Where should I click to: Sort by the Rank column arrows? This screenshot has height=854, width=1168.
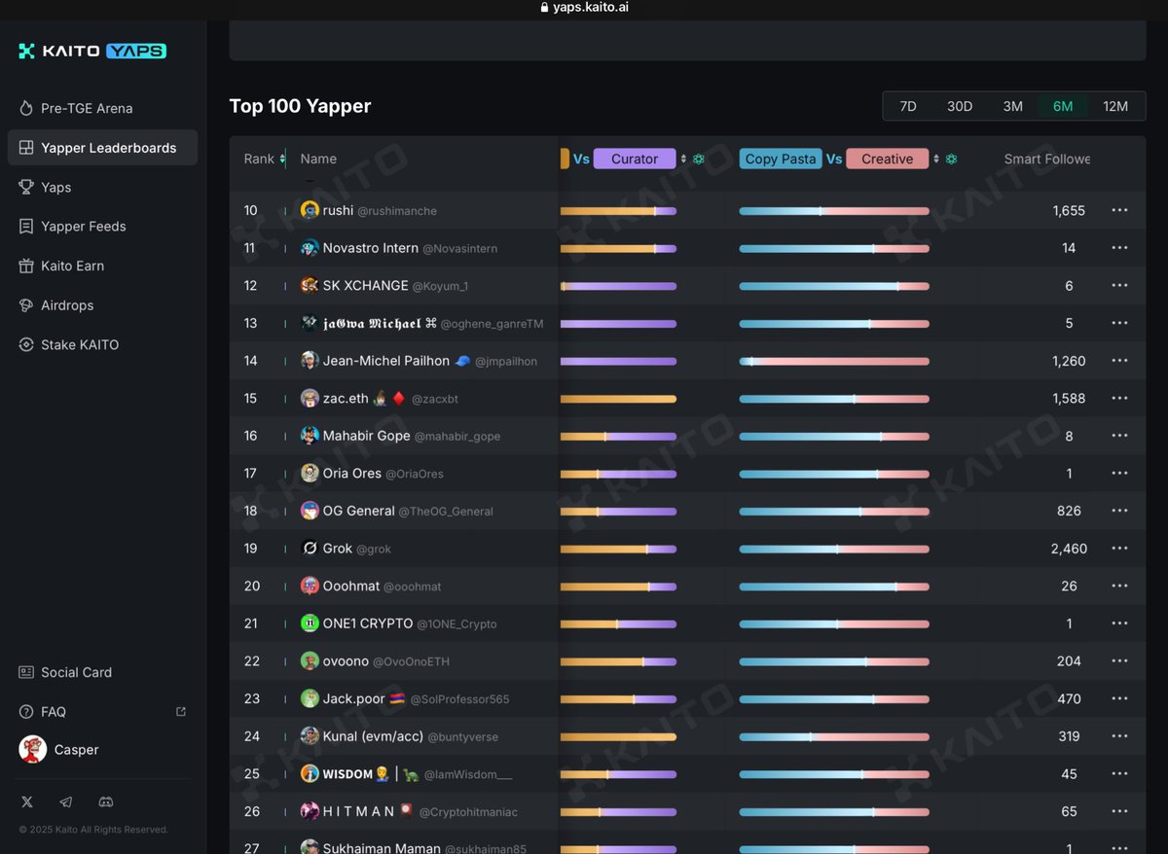click(282, 159)
